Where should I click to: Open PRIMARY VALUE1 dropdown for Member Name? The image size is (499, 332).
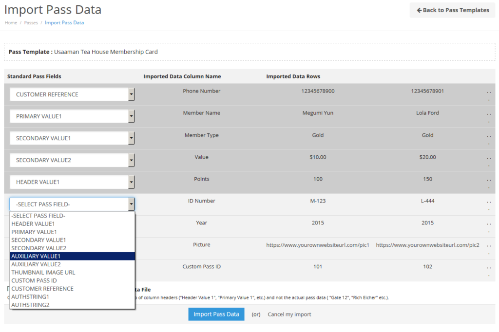tap(72, 116)
